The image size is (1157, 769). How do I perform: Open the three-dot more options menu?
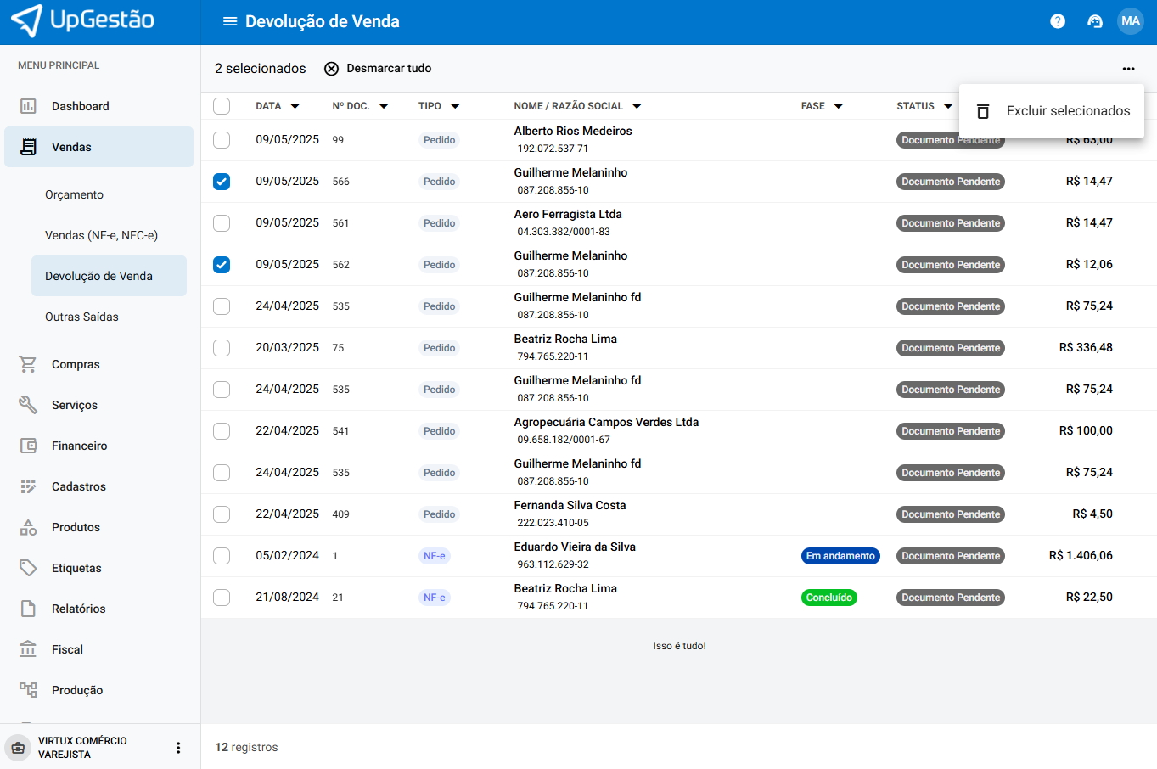1128,69
